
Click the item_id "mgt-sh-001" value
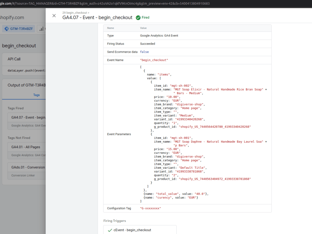(181, 138)
